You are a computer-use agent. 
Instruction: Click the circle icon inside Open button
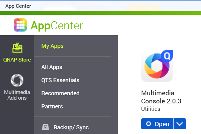(x=149, y=124)
